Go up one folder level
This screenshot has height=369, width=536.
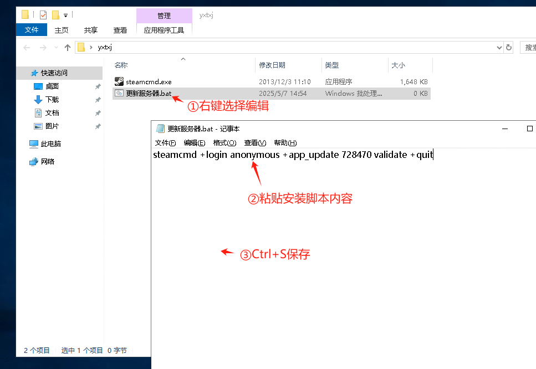tap(68, 48)
